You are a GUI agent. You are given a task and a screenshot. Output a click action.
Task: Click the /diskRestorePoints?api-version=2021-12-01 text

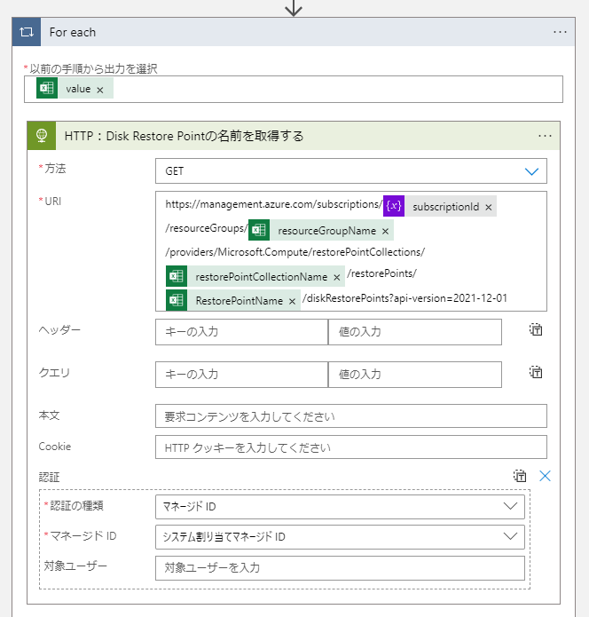(x=404, y=298)
